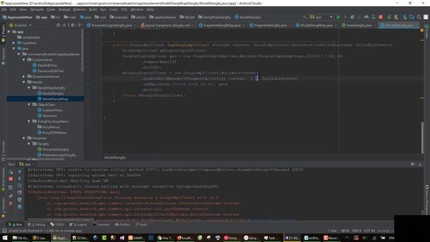430x242 pixels.
Task: Click the Make Project hammer icon
Action: pos(304,17)
